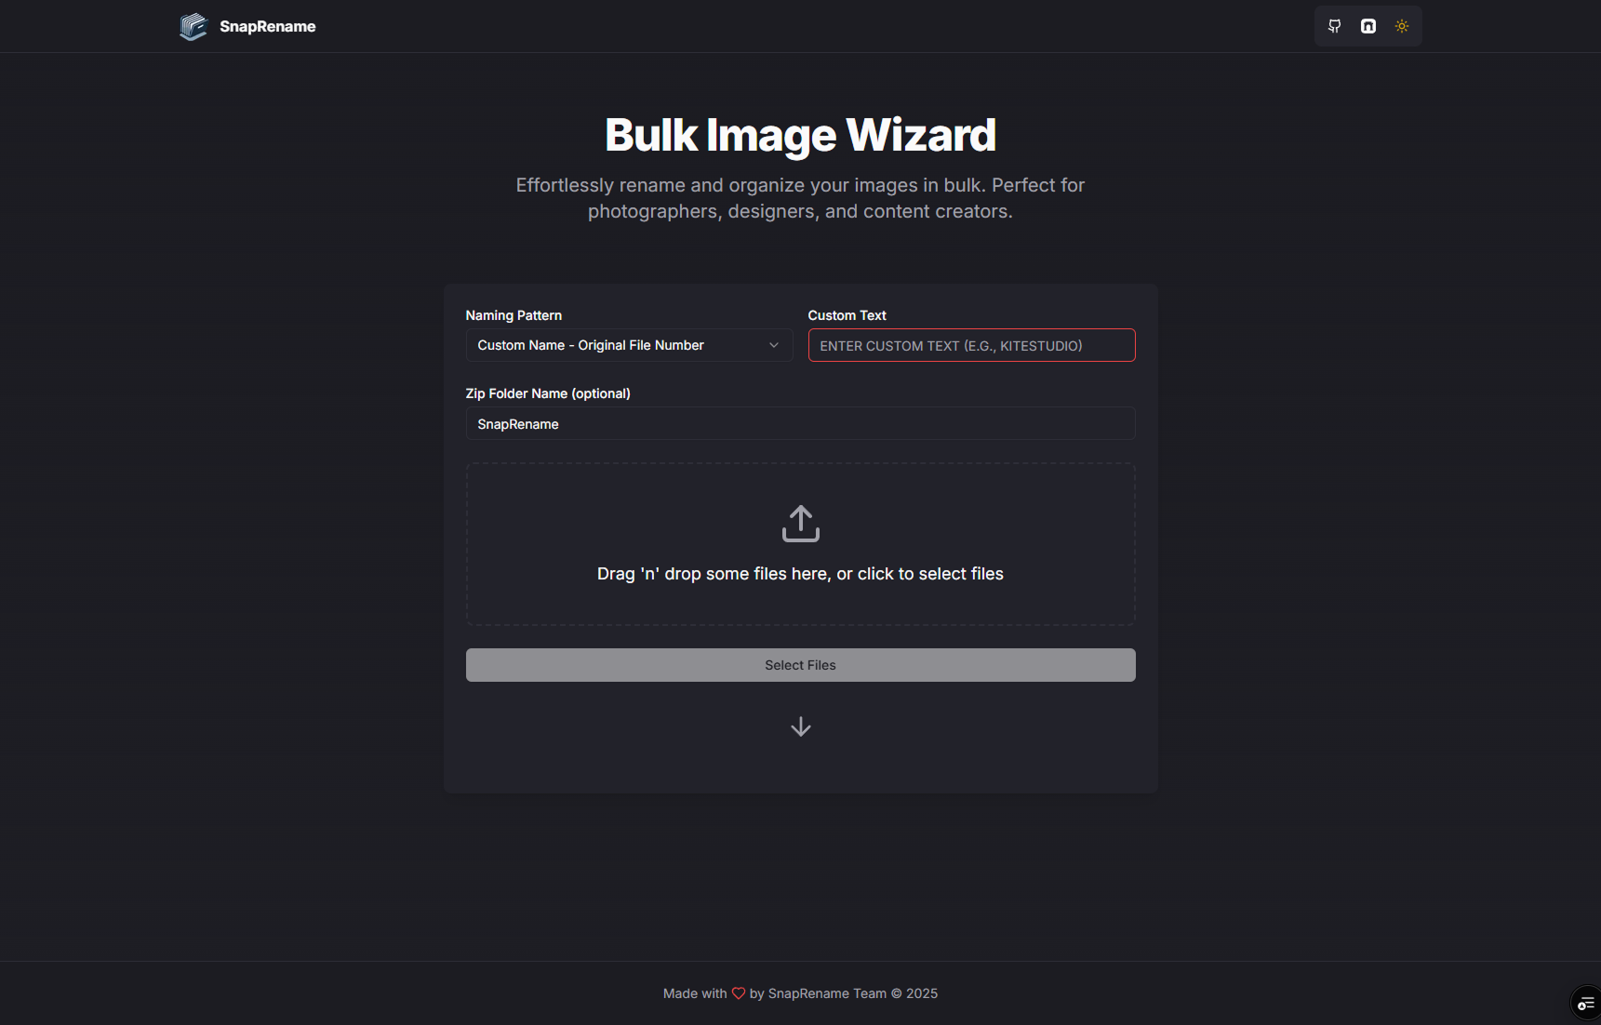The width and height of the screenshot is (1601, 1025).
Task: Open the floating settings icon at bottom-right corner
Action: 1585,1004
